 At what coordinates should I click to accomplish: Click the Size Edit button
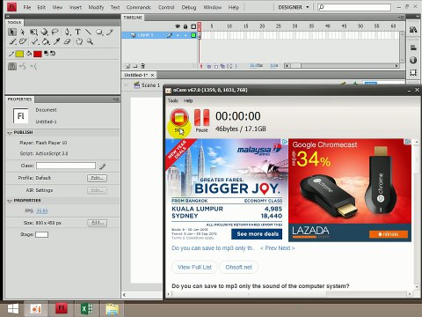click(97, 223)
